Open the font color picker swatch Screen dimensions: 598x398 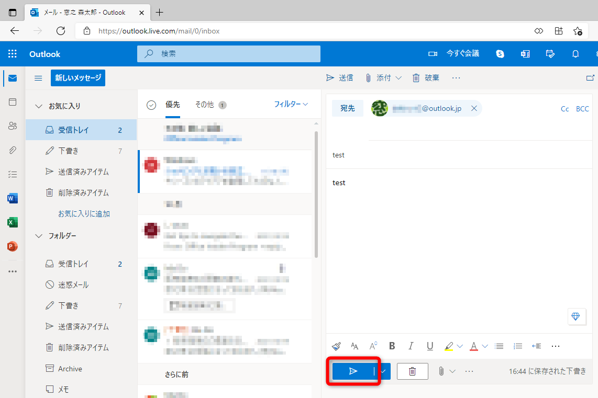[473, 346]
